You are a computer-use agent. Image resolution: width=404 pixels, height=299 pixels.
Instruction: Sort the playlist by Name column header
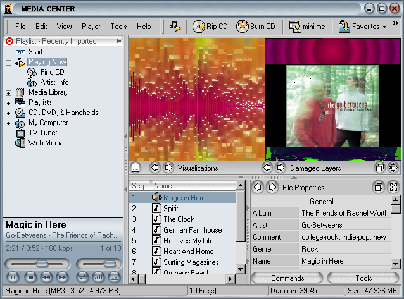(193, 186)
